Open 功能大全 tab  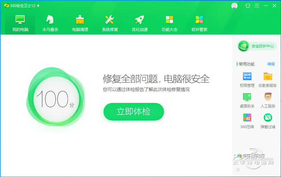169,23
